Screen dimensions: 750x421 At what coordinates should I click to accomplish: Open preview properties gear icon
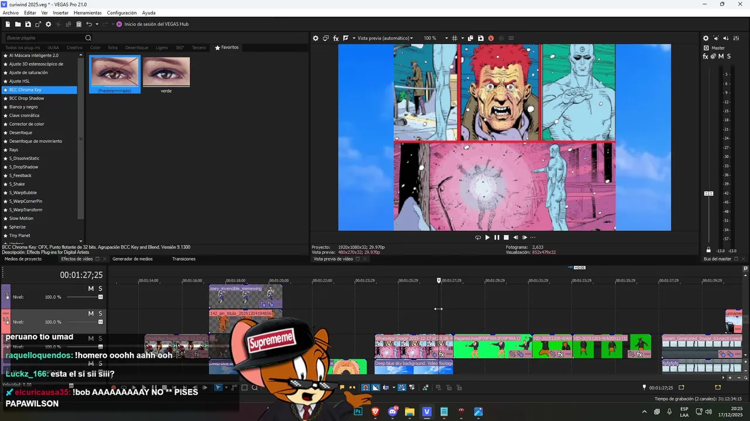pyautogui.click(x=315, y=38)
